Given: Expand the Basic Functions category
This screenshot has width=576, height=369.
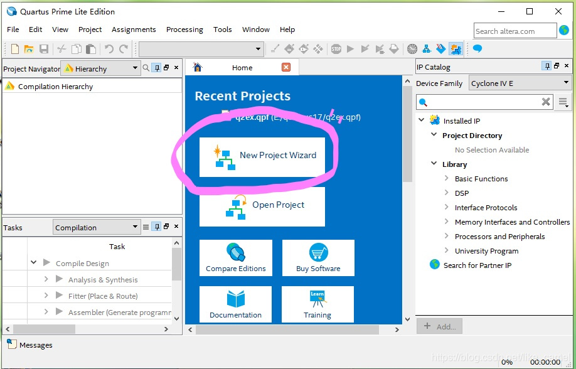Looking at the screenshot, I should click(446, 178).
